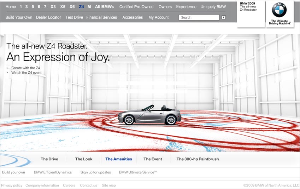This screenshot has width=300, height=189.
Task: Select X5 in the top navigation
Action: pyautogui.click(x=63, y=7)
